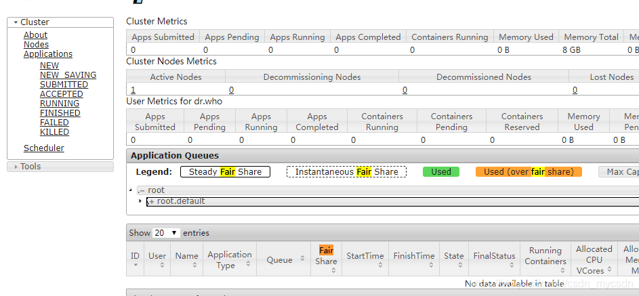
Task: Open the Lost Nodes count link
Action: pyautogui.click(x=575, y=90)
